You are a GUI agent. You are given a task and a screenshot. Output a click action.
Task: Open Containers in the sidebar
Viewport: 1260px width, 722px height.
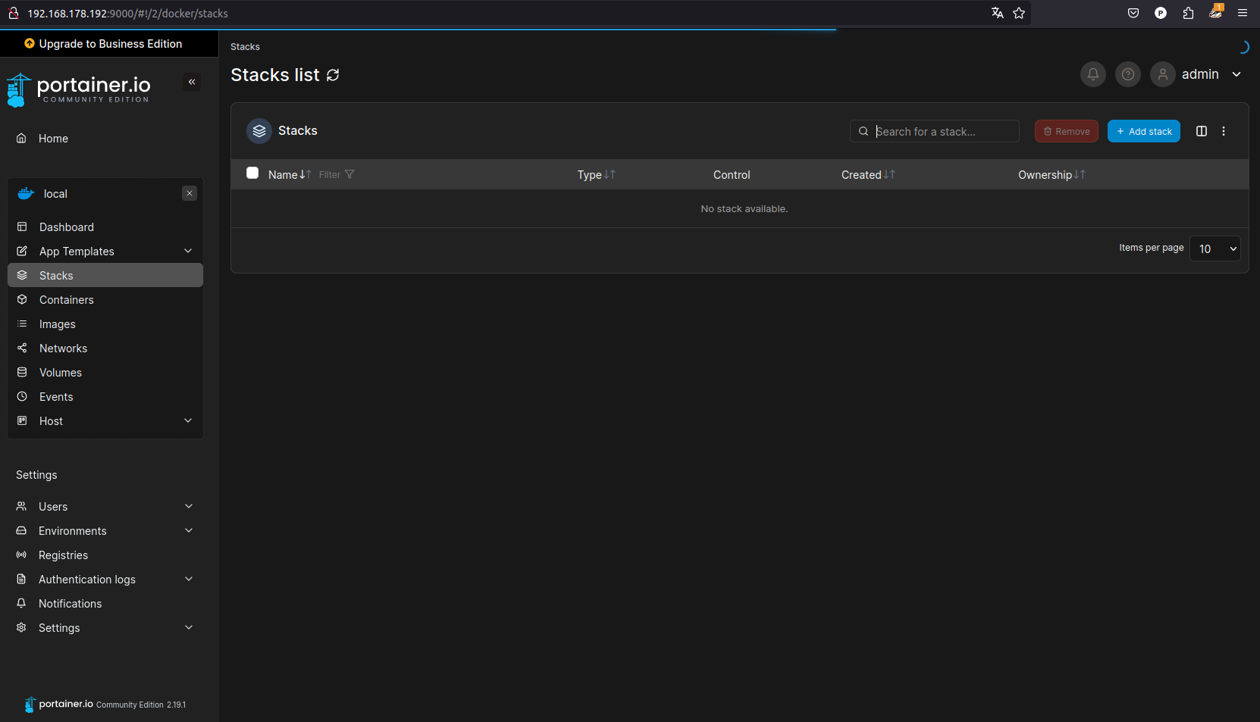coord(67,300)
